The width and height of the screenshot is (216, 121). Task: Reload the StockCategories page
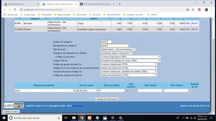click(15, 10)
